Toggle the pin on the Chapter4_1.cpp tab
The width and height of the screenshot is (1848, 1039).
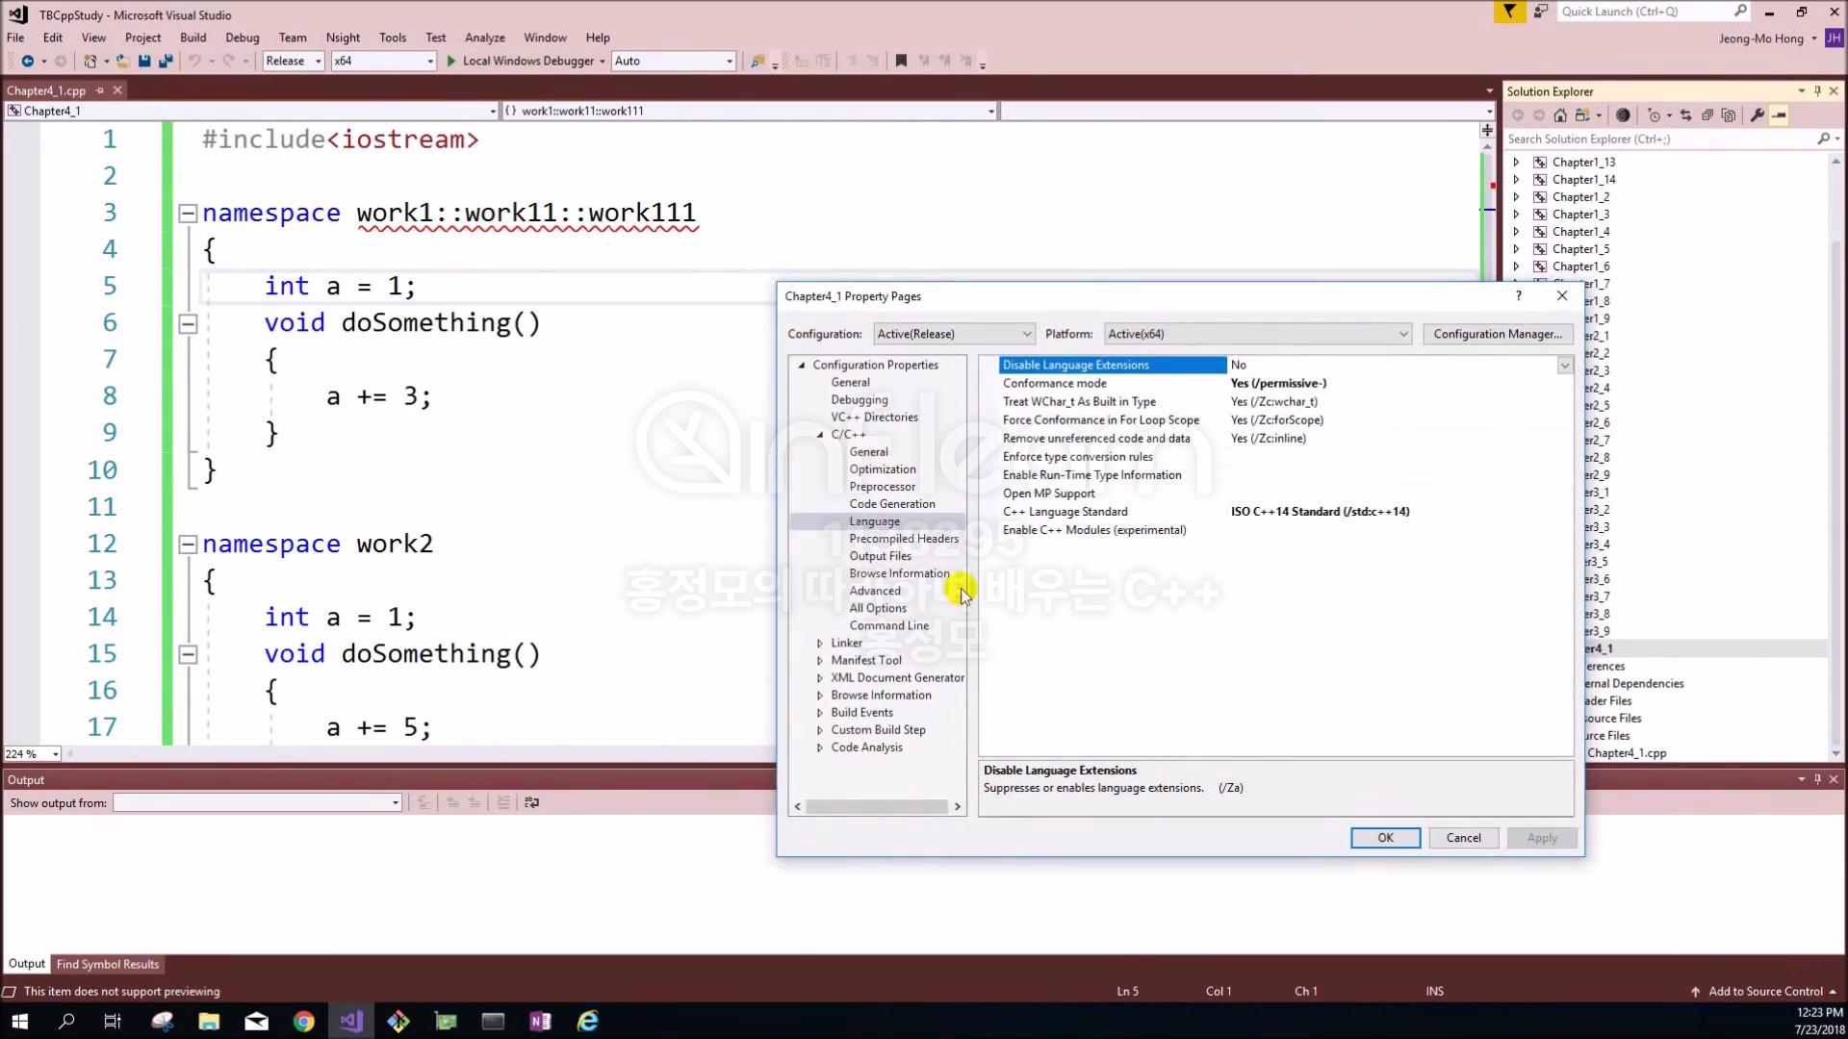(100, 90)
